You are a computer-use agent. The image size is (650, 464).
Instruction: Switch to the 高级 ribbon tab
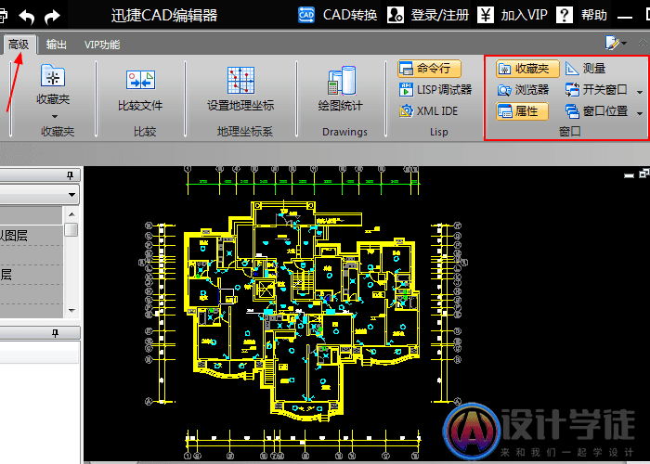(19, 45)
